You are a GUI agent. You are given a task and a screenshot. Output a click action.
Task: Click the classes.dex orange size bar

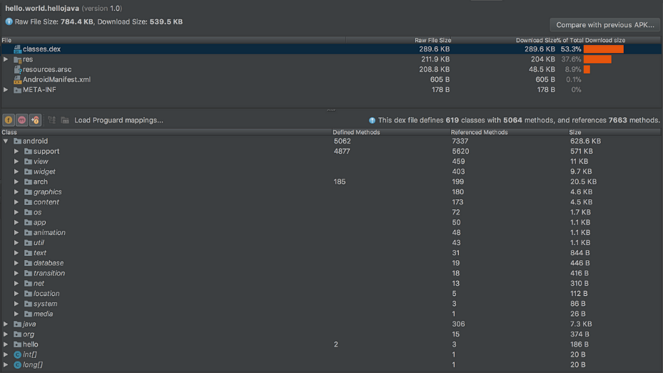603,49
